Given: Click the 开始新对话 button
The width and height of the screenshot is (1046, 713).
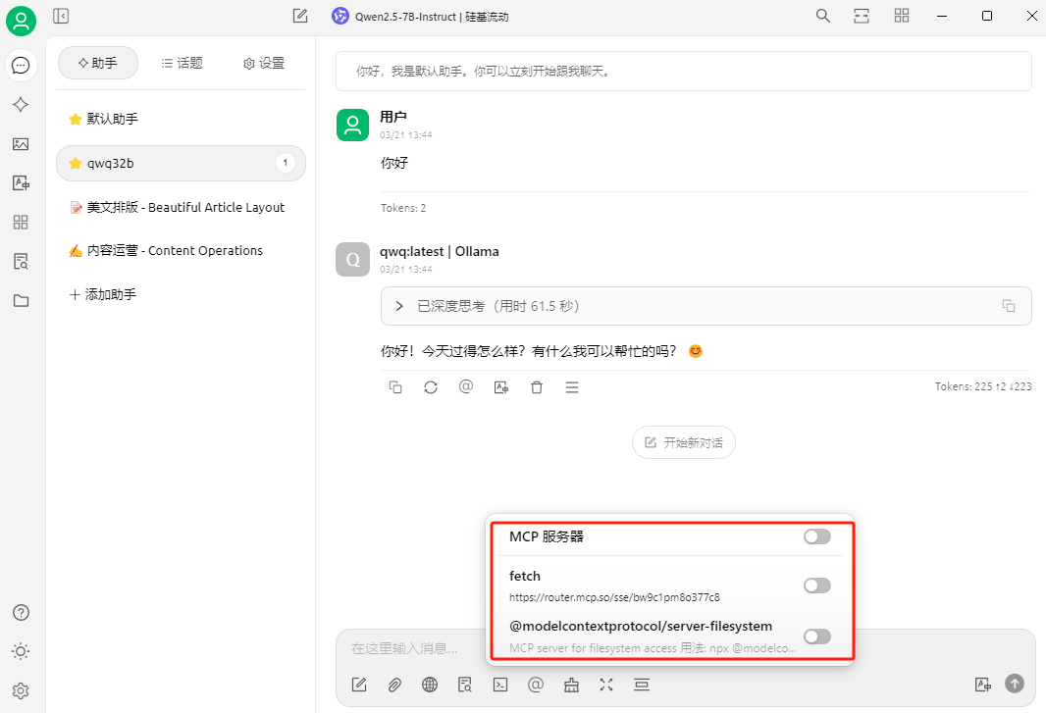Looking at the screenshot, I should point(684,442).
